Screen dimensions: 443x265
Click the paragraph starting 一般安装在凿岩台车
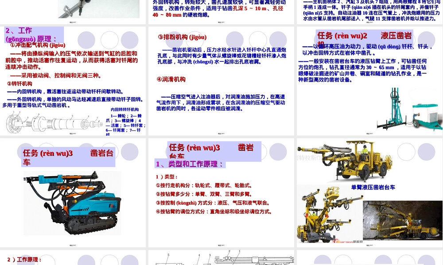[x=362, y=70]
